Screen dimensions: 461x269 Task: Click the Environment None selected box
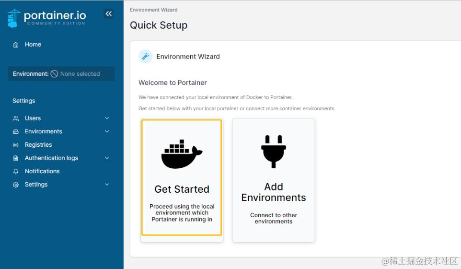[x=61, y=74]
